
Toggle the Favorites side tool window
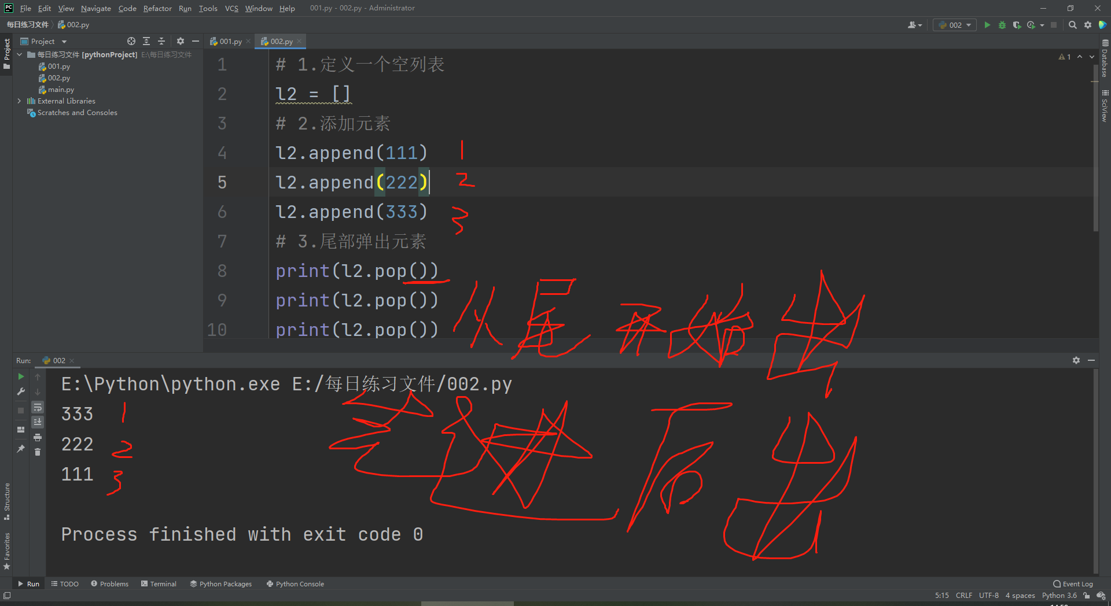pyautogui.click(x=7, y=551)
